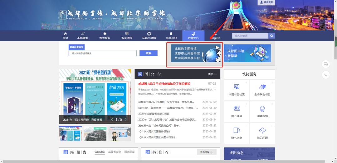Focus the 输入关键词 header search field
The height and width of the screenshot is (163, 337).
tap(250, 35)
